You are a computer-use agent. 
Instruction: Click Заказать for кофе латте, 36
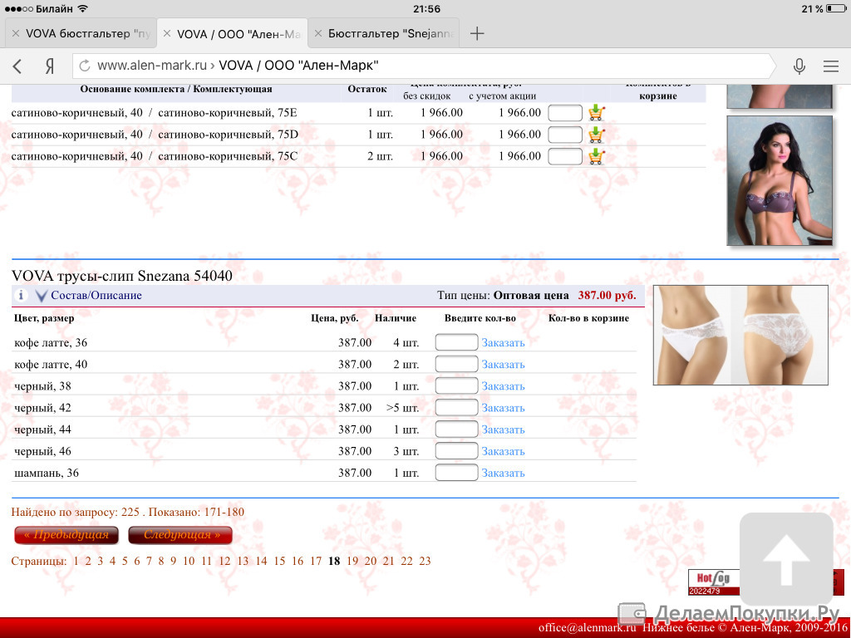(x=503, y=343)
